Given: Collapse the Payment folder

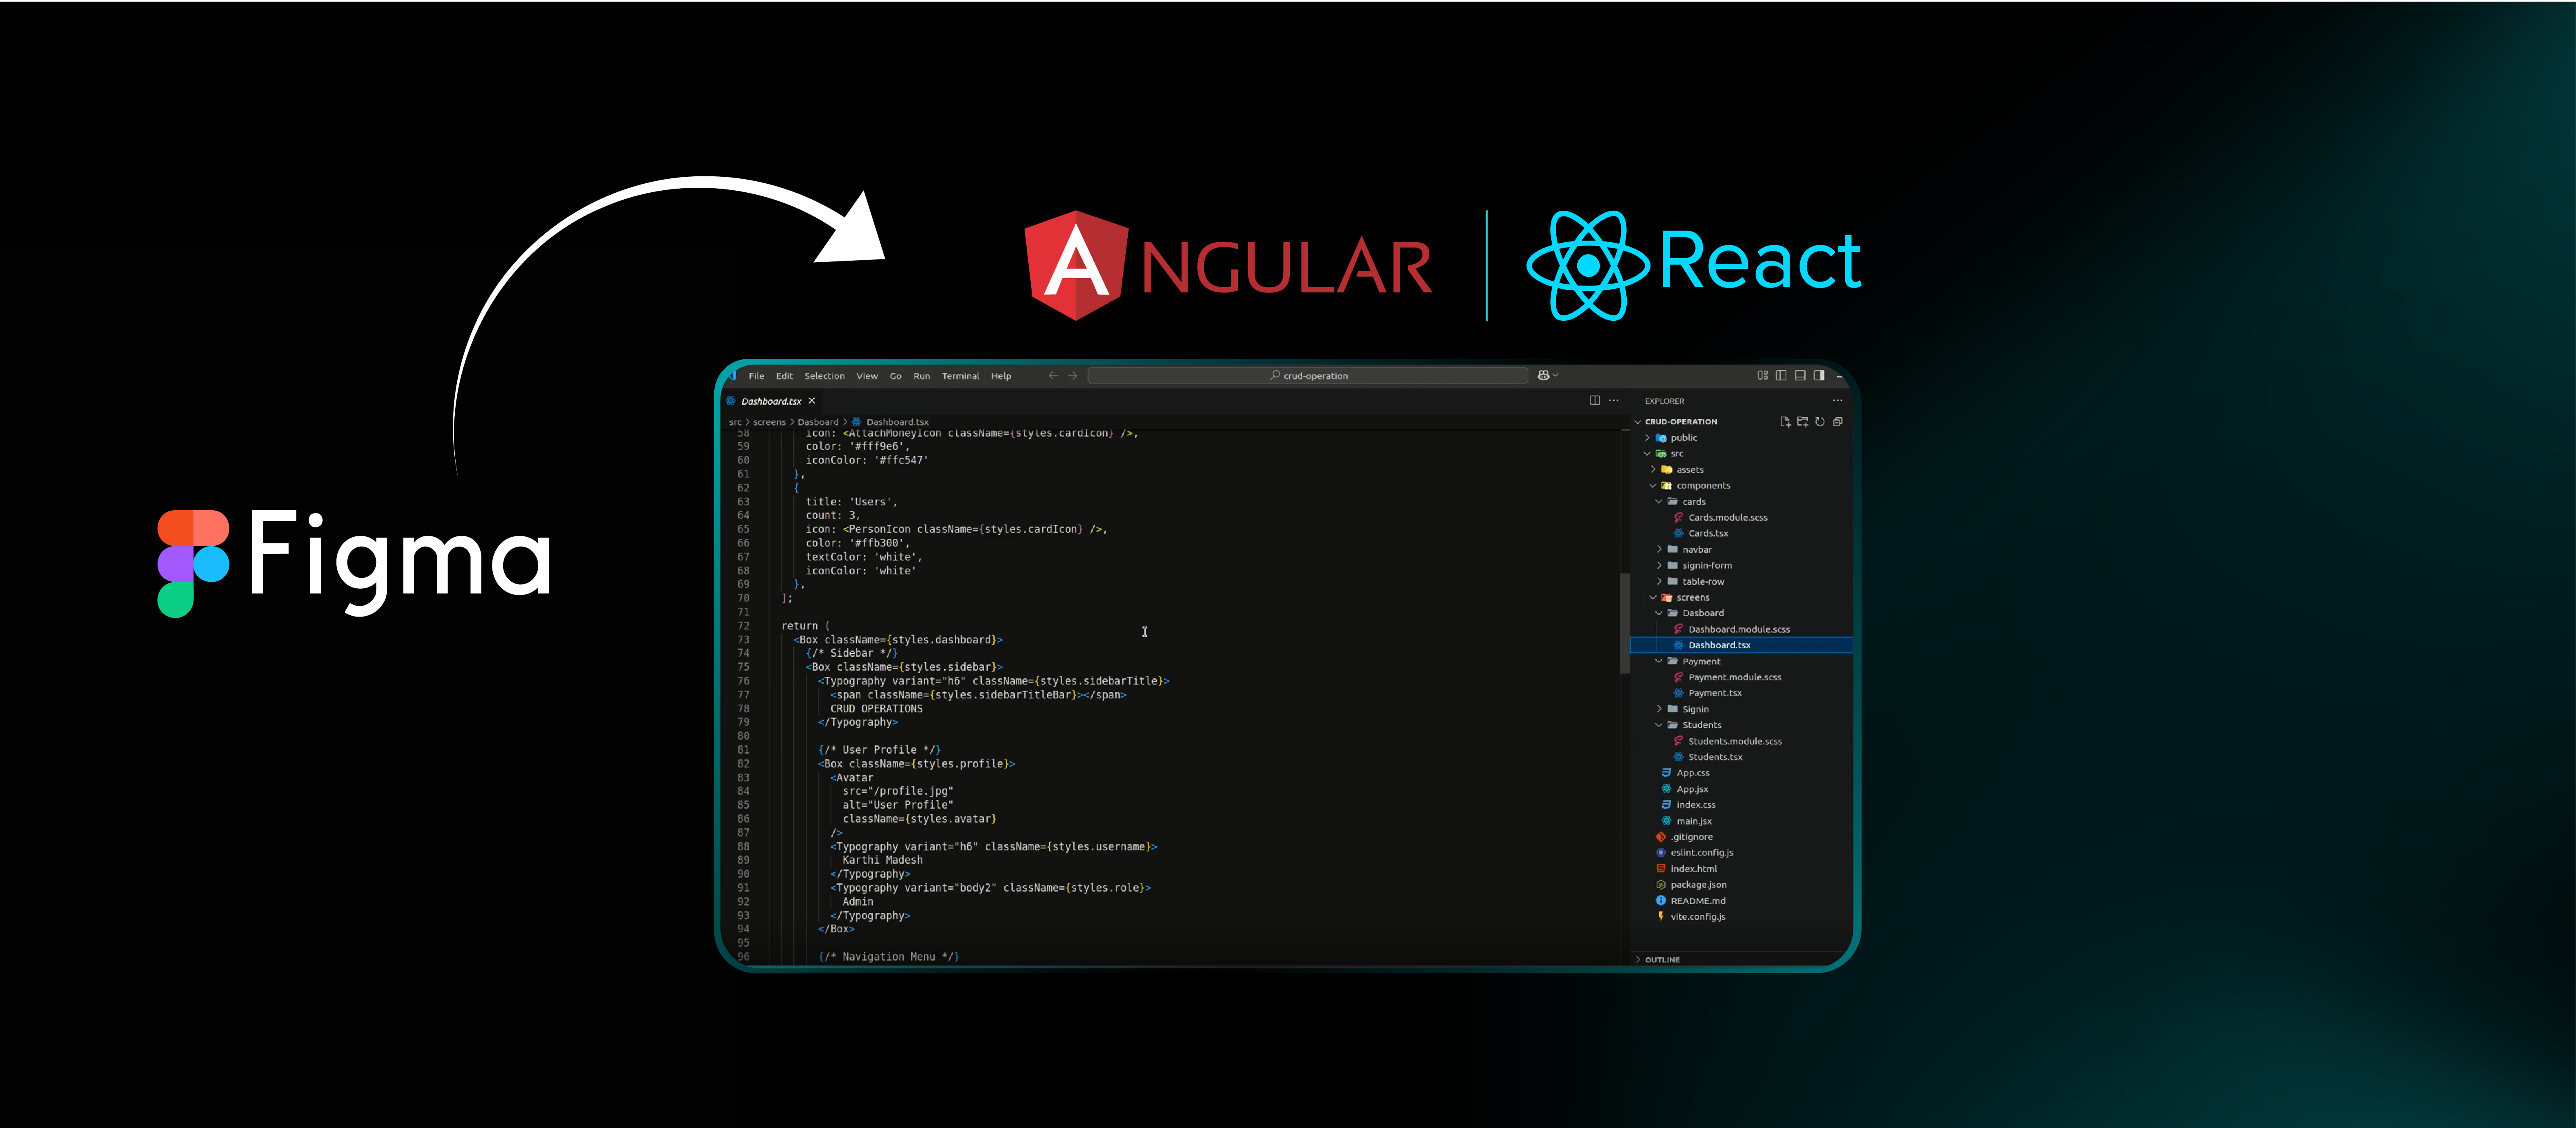Looking at the screenshot, I should coord(1742,662).
